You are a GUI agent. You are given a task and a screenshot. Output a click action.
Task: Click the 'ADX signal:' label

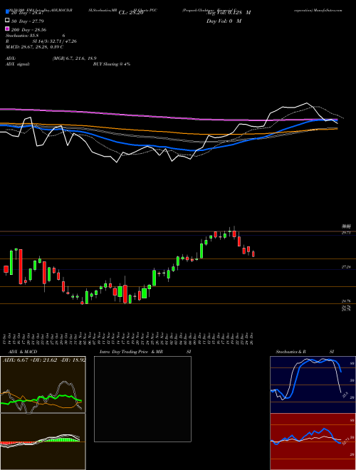coord(18,64)
